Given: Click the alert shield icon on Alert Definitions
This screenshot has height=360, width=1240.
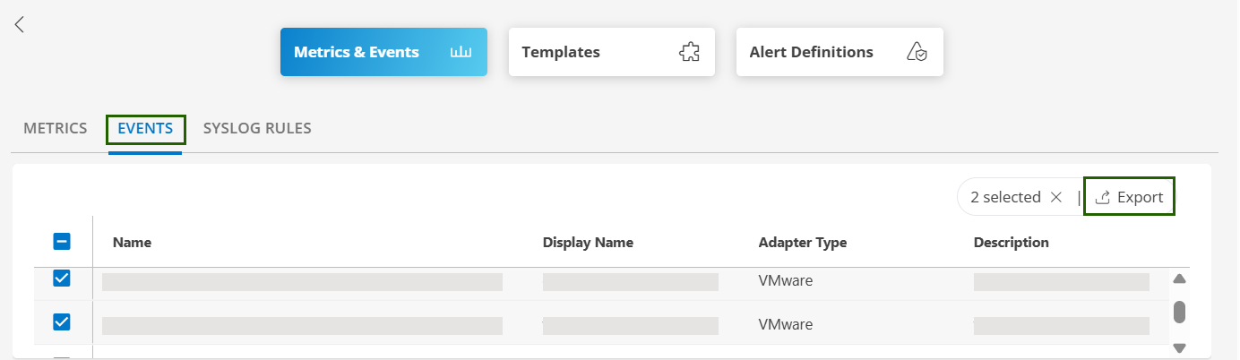Looking at the screenshot, I should click(916, 52).
